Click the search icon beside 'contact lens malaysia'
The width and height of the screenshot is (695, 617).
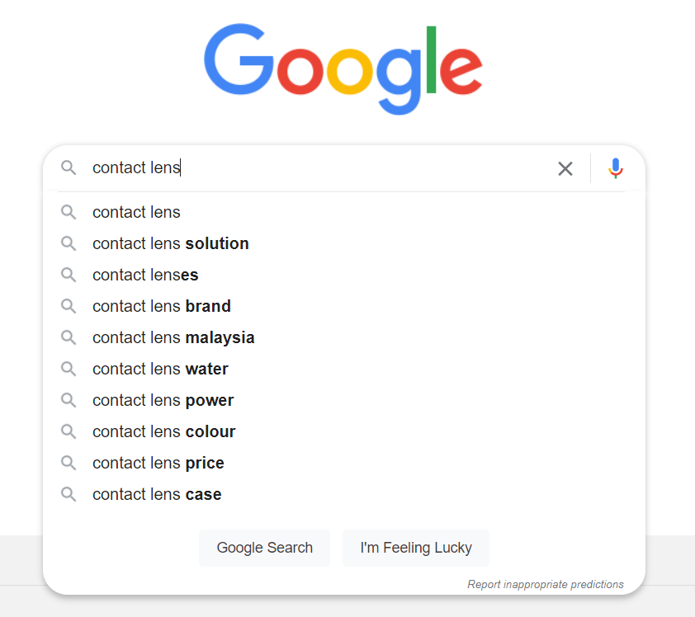tap(69, 337)
